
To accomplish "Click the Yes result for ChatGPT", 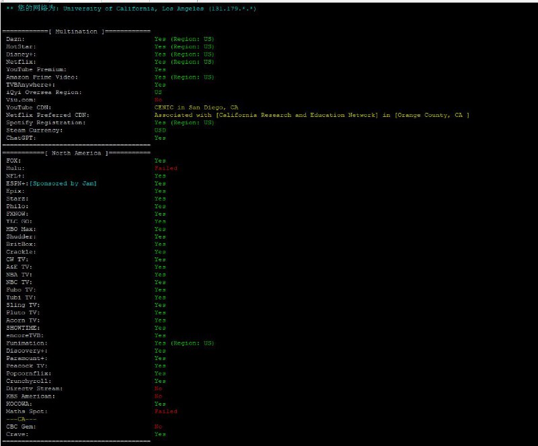I will tap(160, 138).
